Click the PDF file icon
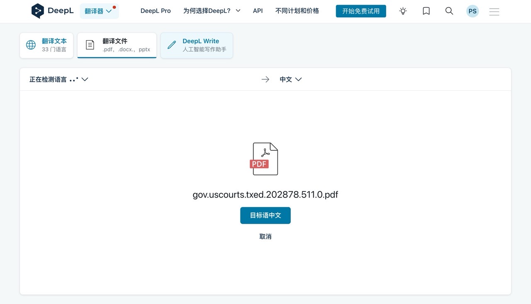This screenshot has width=531, height=304. tap(265, 159)
